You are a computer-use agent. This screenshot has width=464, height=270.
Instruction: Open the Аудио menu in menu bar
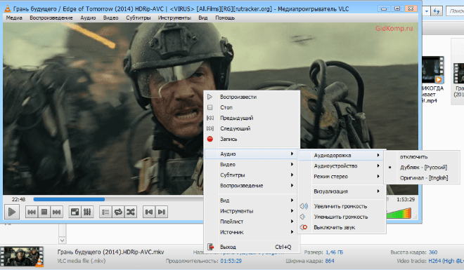tap(88, 18)
